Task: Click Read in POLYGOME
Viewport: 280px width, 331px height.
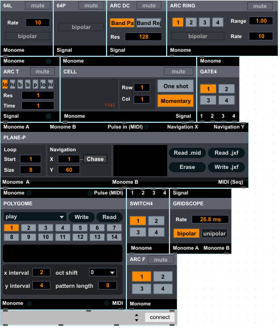Action: point(109,217)
